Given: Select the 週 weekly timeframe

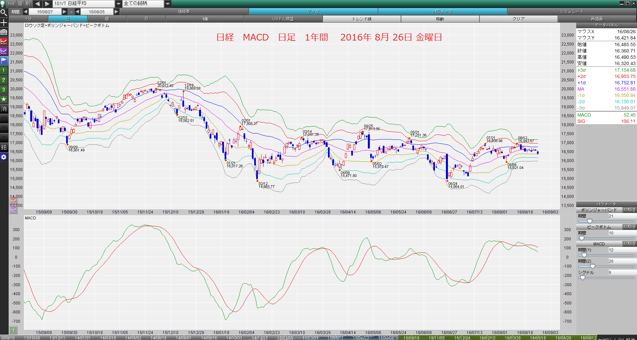Looking at the screenshot, I should 107,19.
